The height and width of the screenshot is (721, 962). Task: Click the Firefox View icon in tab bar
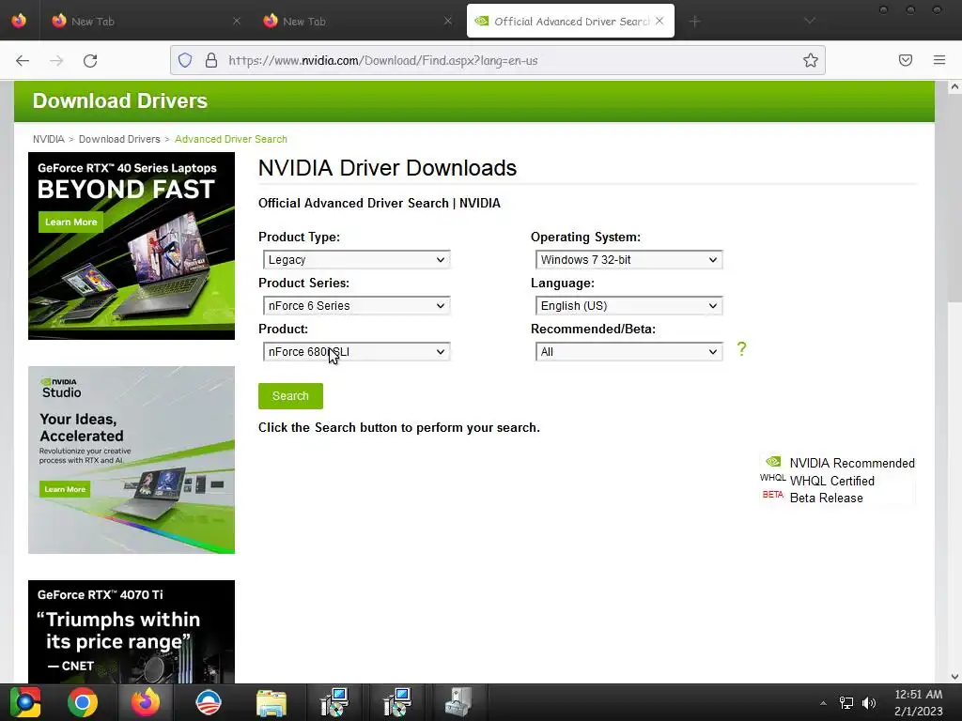coord(19,21)
